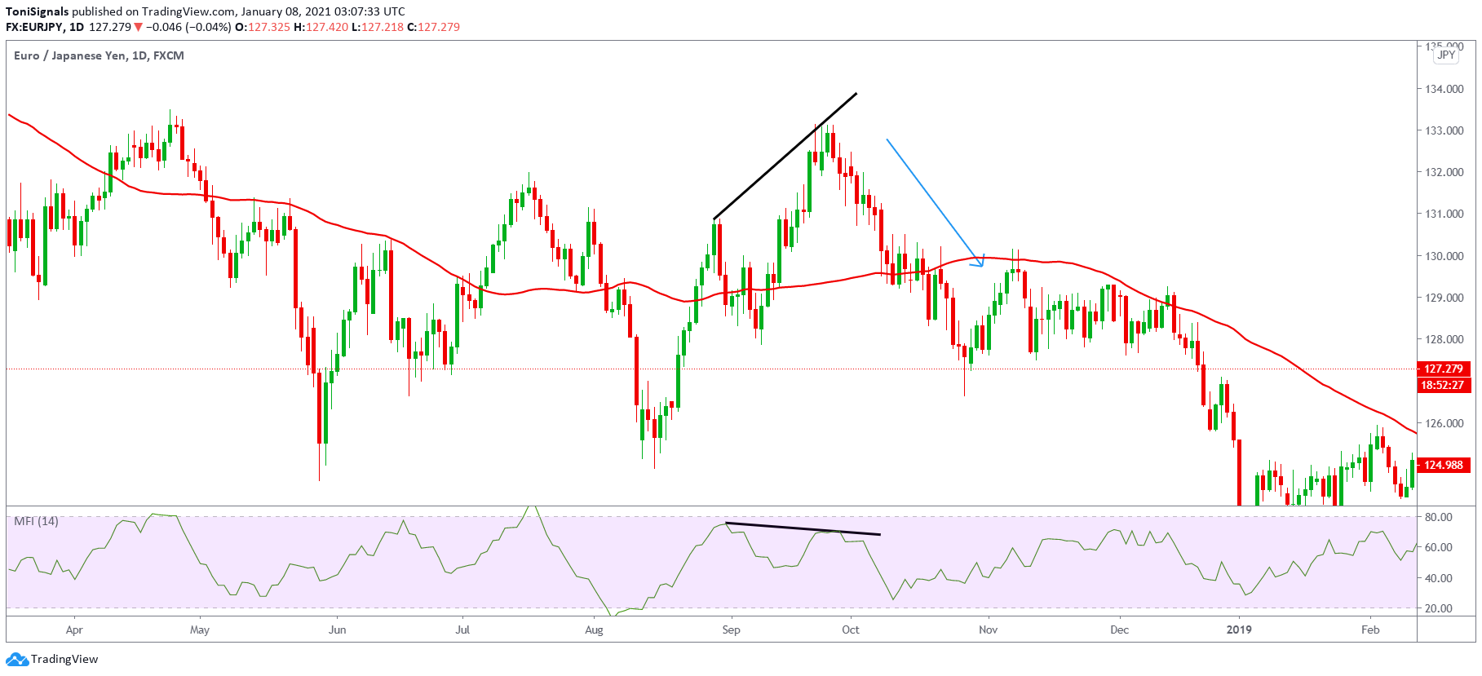Select the black trend line above the candles

(x=785, y=157)
